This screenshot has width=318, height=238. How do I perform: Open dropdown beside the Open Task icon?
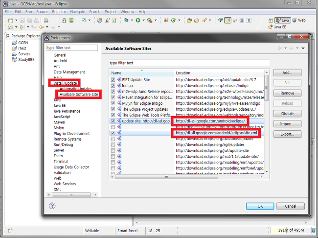point(89,20)
